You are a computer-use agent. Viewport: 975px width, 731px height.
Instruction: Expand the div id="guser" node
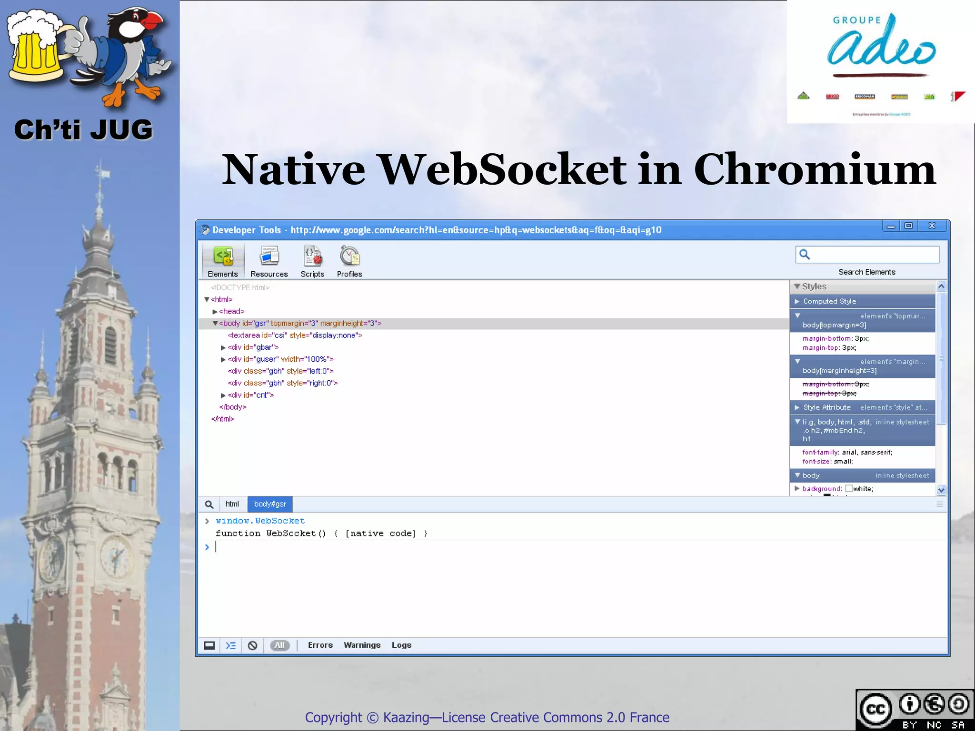[x=223, y=360]
